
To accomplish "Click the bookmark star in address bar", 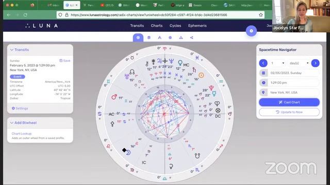I will (261, 15).
